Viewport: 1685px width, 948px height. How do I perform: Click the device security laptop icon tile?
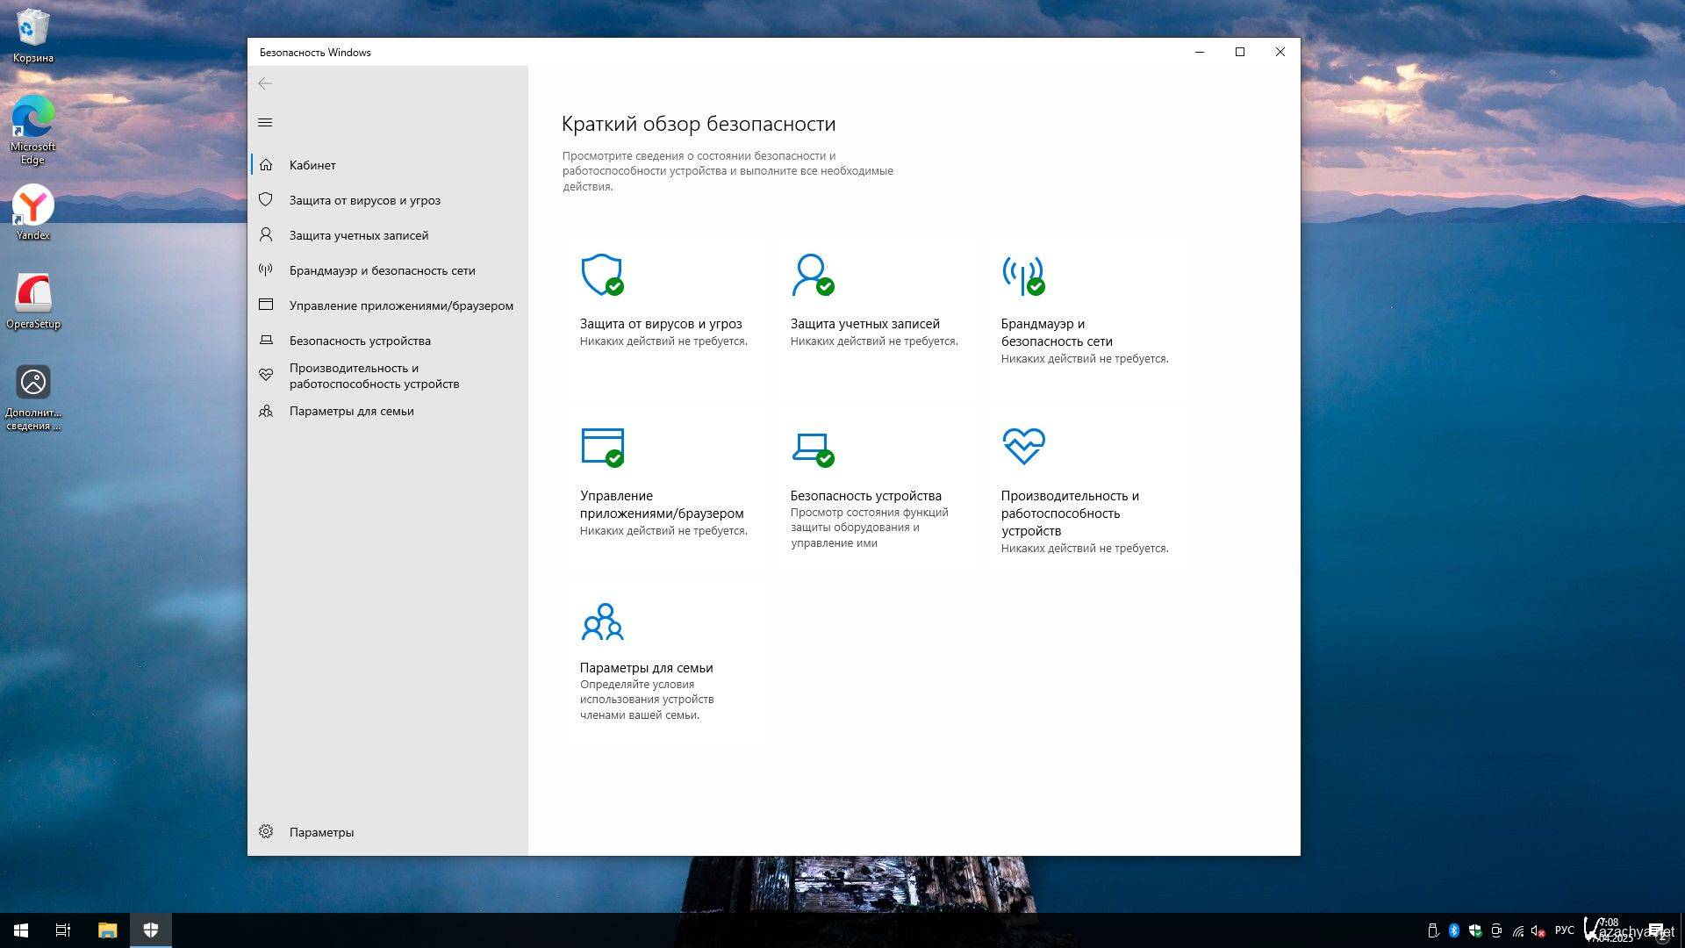coord(812,446)
